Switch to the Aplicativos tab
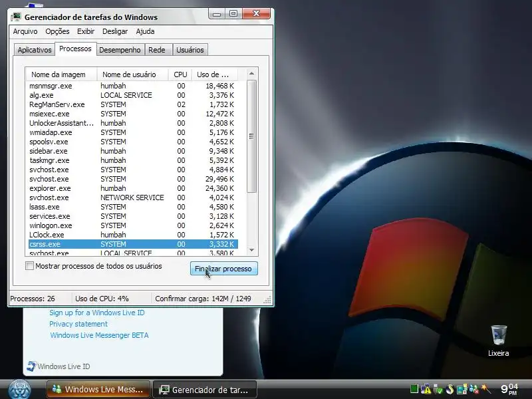This screenshot has width=532, height=399. (x=35, y=50)
